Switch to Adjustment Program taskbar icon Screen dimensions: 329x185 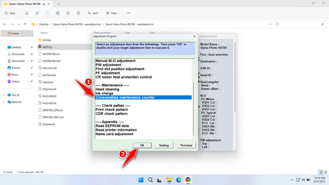188,180
